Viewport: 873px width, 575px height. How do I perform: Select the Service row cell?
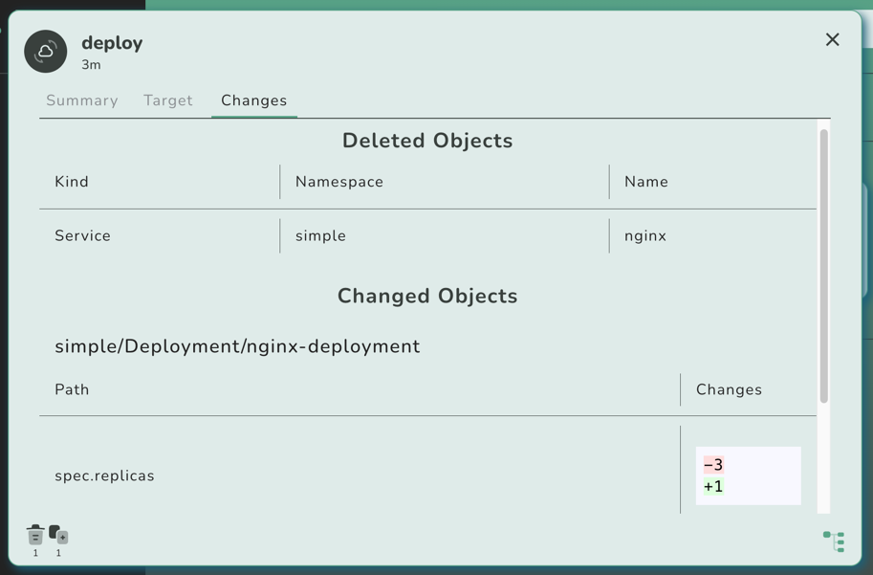click(83, 235)
